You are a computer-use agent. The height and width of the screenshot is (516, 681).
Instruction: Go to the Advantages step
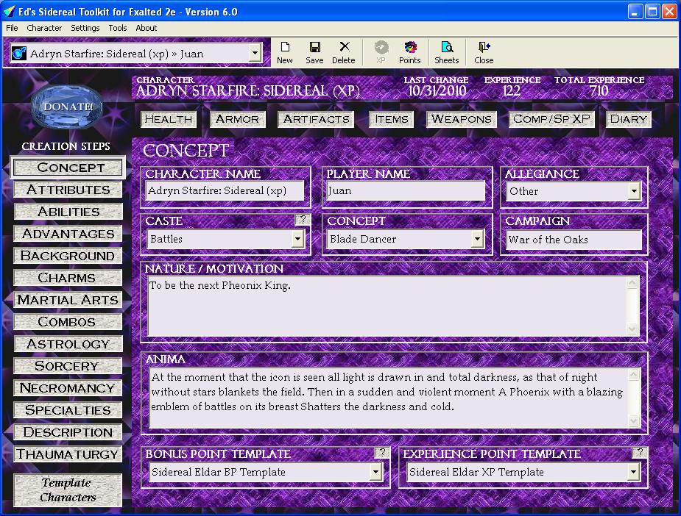point(68,234)
